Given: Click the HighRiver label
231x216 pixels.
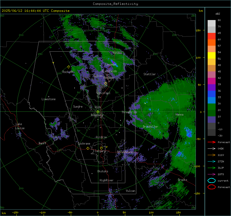Looking at the screenshot, I should point(106,180).
